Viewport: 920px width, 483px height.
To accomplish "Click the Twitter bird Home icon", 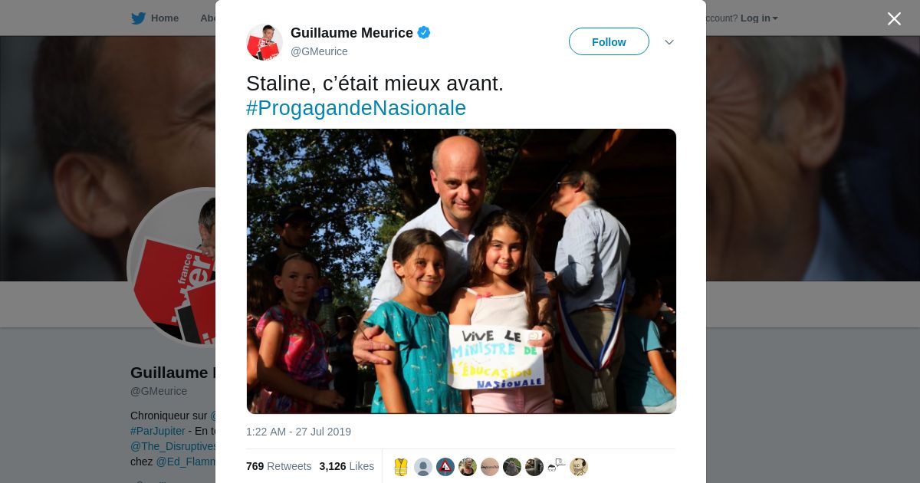I will [138, 18].
